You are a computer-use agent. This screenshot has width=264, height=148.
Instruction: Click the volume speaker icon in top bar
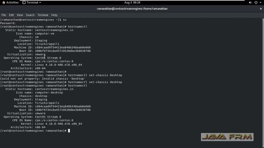coord(250,2)
